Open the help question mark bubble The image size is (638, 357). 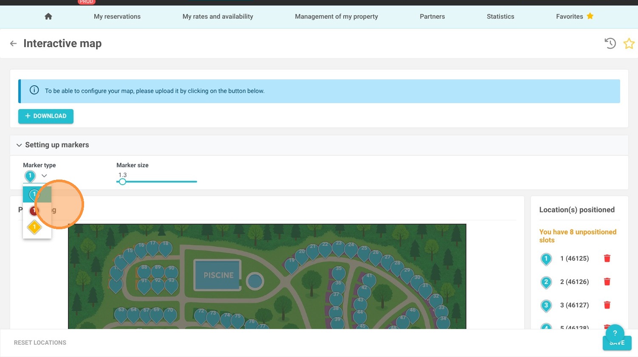click(615, 333)
